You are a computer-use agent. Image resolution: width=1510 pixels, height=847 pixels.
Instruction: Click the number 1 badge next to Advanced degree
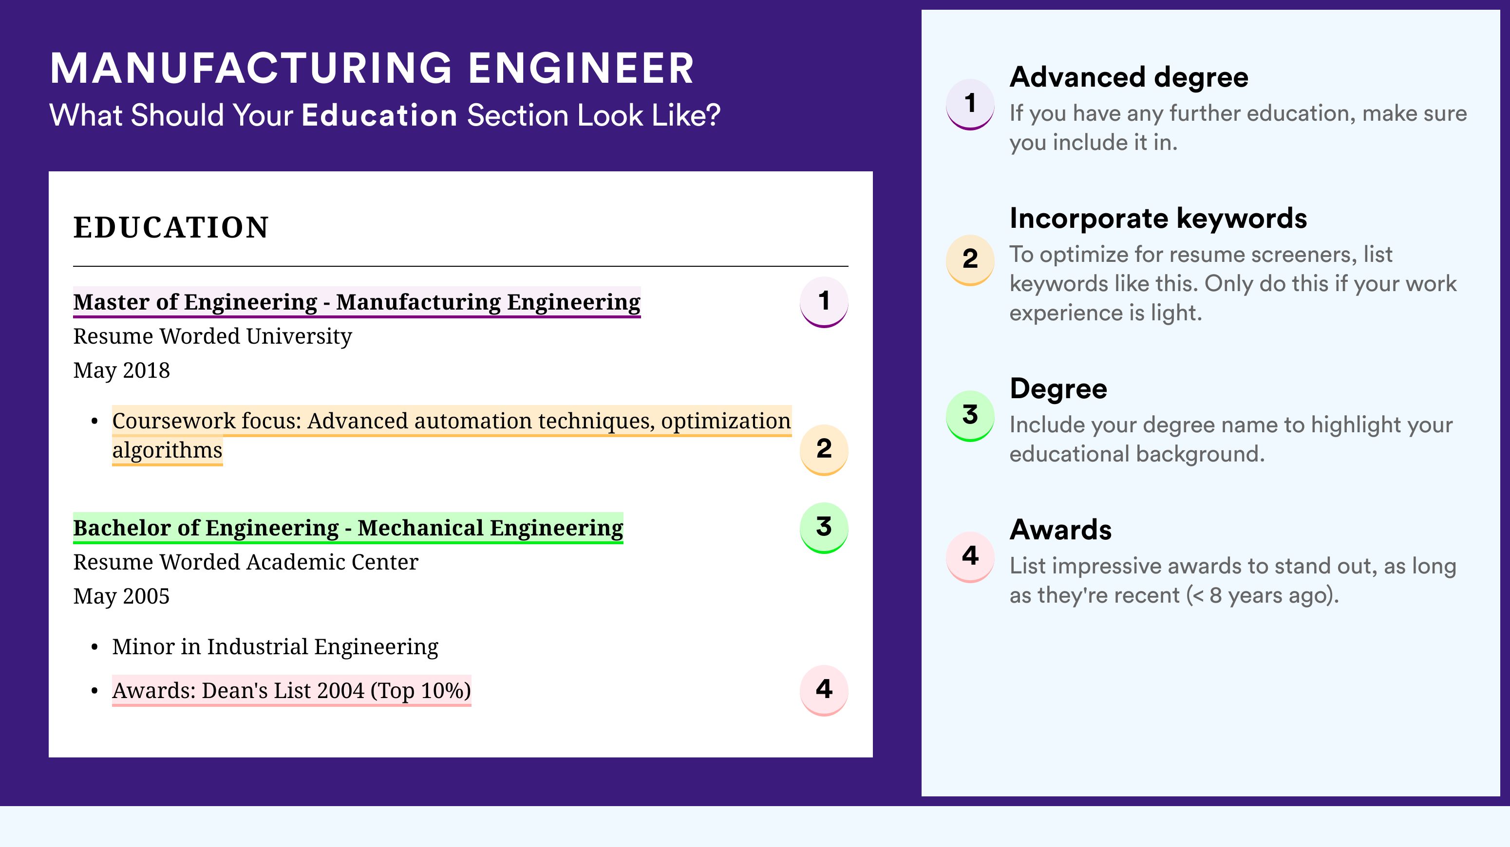tap(970, 104)
